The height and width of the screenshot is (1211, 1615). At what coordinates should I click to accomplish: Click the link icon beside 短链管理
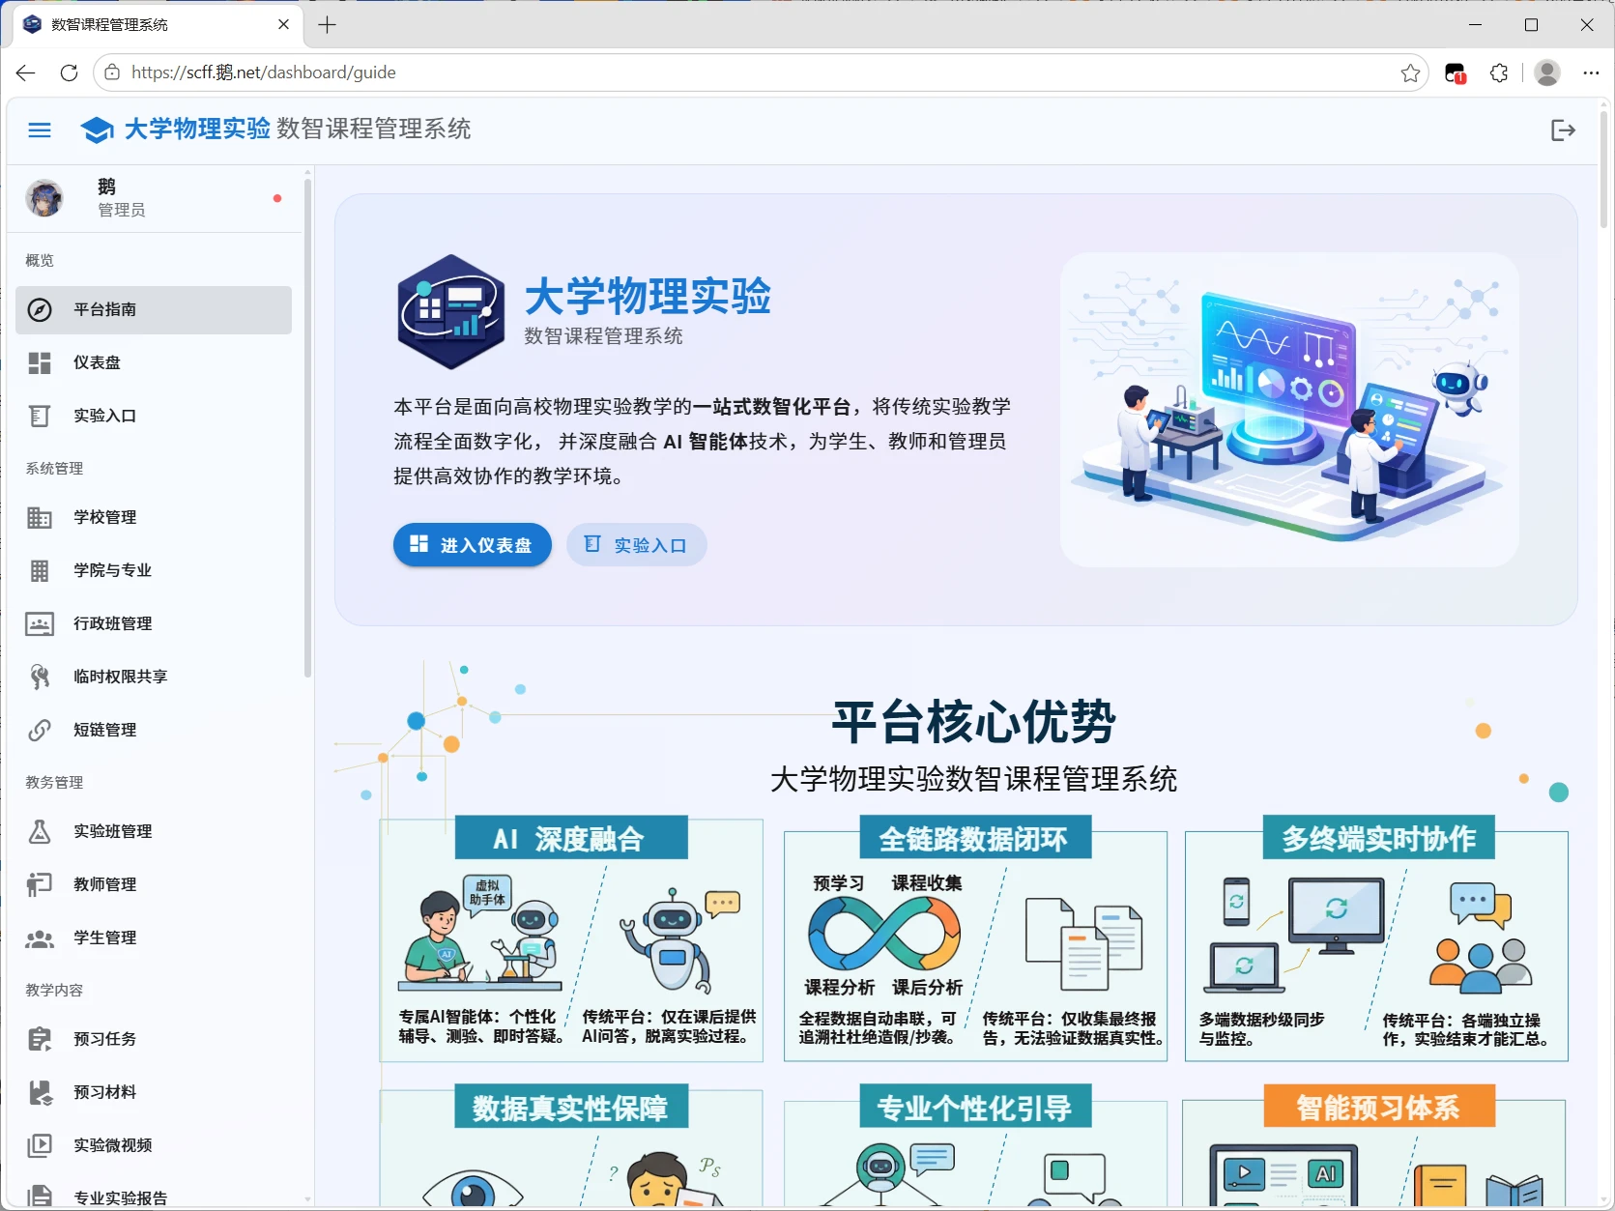(40, 731)
